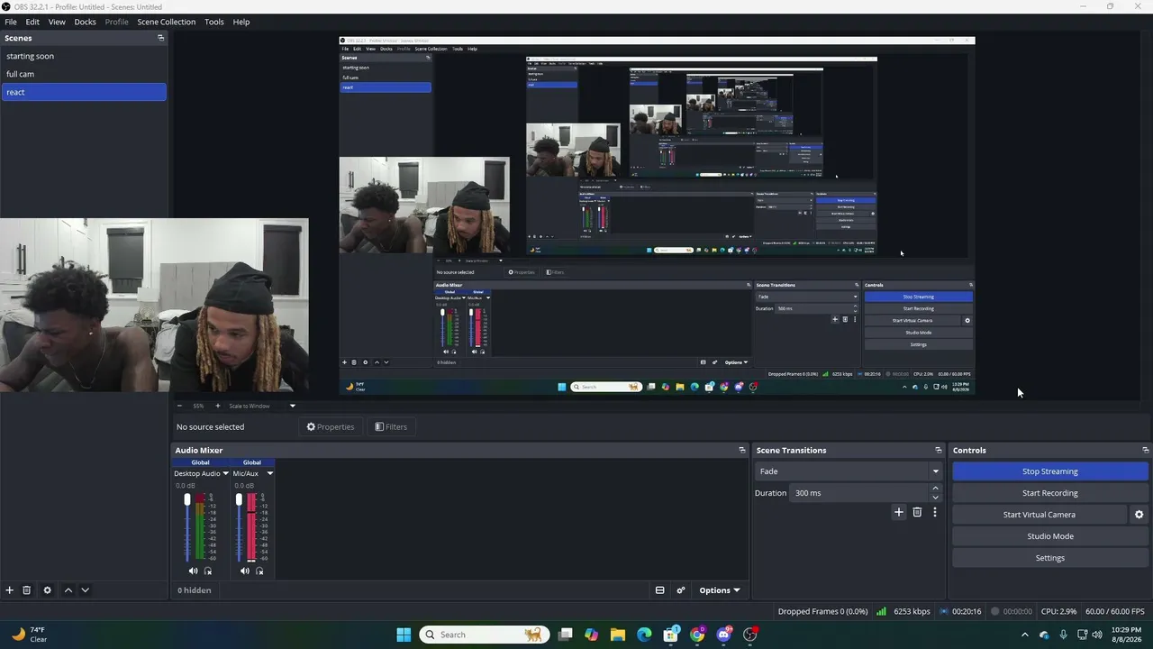Open the Tools menu
Image resolution: width=1153 pixels, height=649 pixels.
pyautogui.click(x=214, y=22)
